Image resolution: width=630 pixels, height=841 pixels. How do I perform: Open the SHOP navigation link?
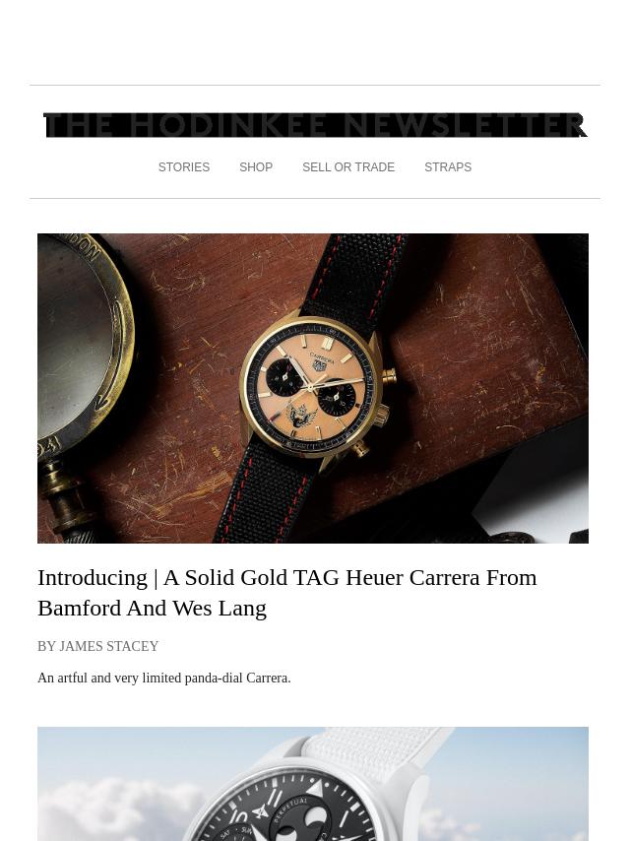coord(256,167)
